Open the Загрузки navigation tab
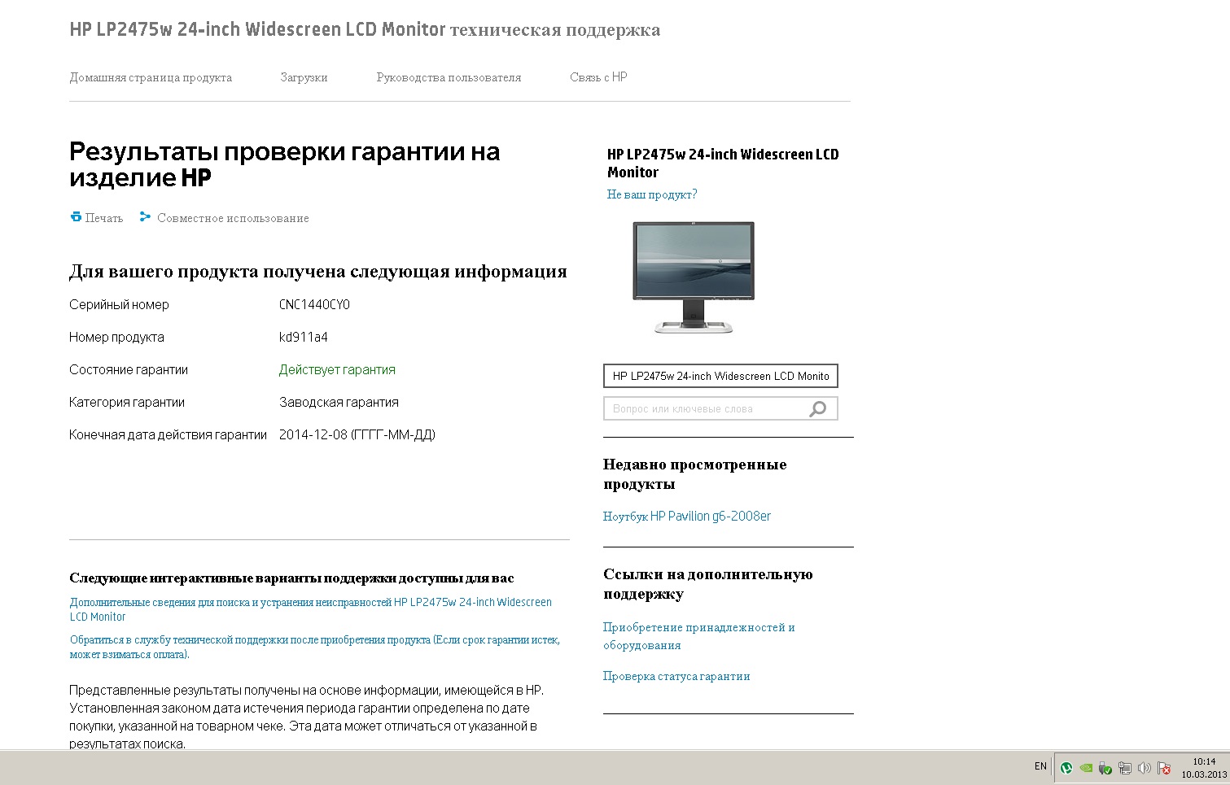This screenshot has width=1230, height=785. pos(304,77)
